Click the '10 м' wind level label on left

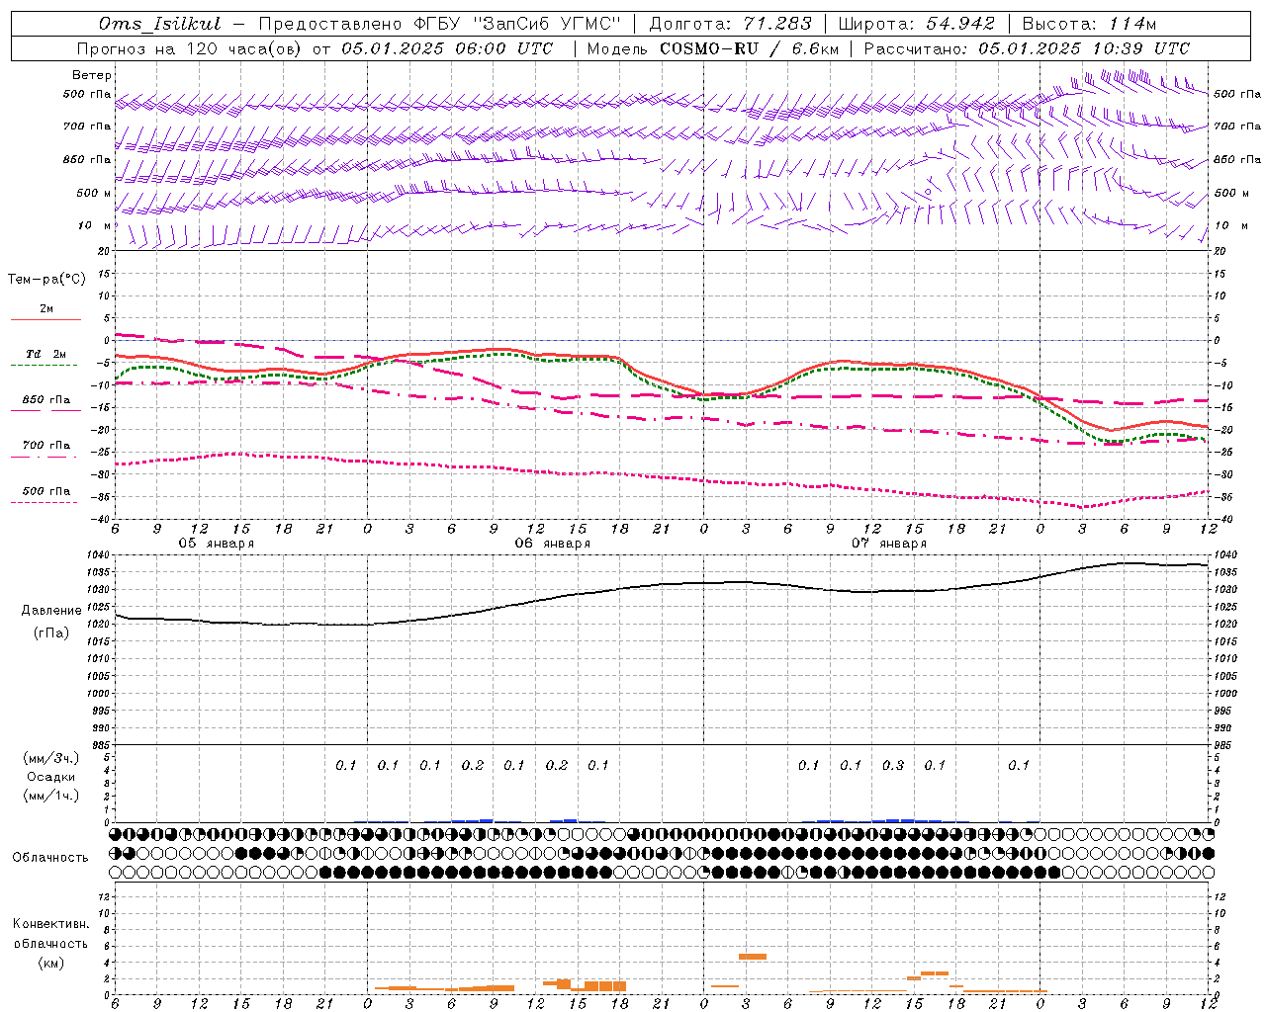(95, 226)
